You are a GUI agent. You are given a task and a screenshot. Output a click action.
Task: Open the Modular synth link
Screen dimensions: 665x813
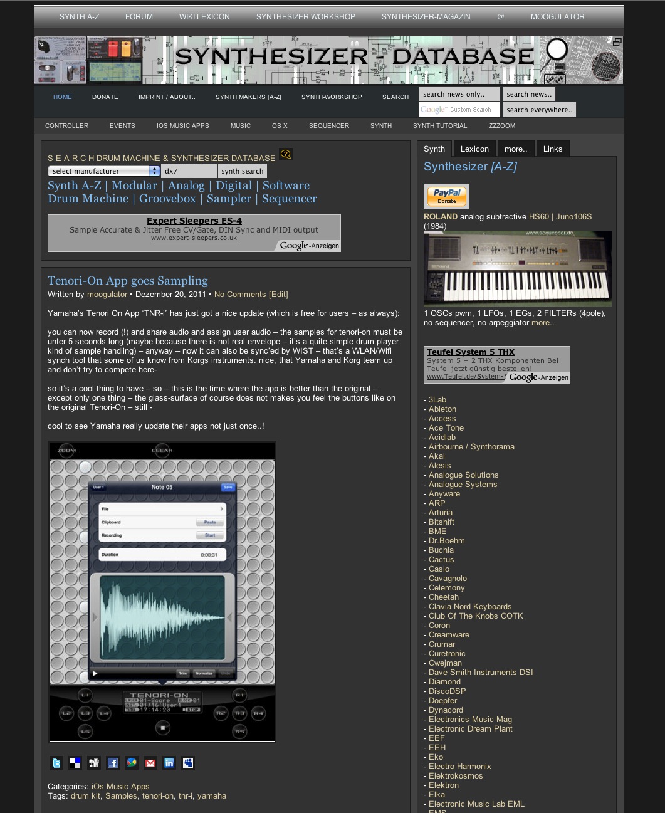[x=135, y=186]
